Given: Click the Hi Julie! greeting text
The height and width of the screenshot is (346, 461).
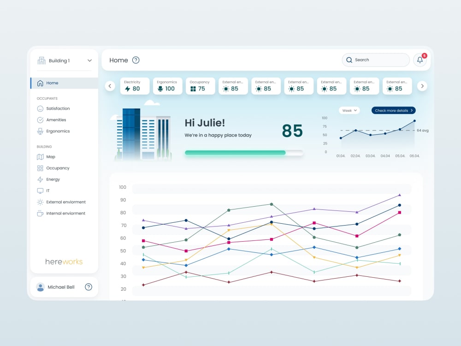Looking at the screenshot, I should click(x=205, y=123).
